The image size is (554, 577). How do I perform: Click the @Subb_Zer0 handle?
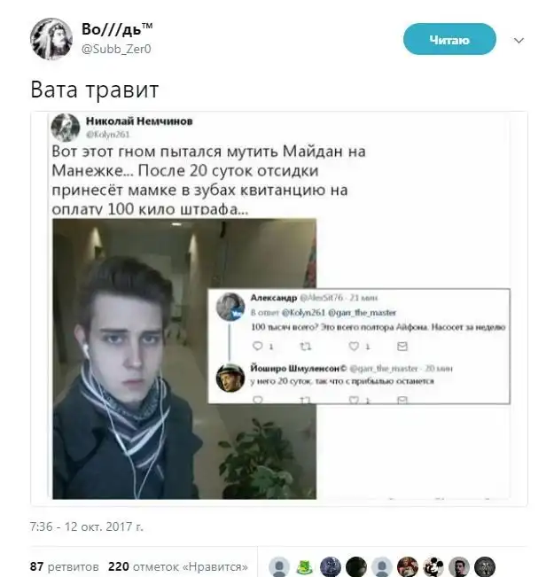[x=116, y=49]
